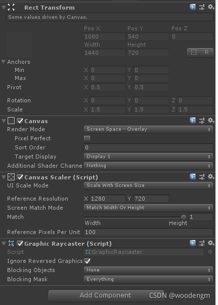
Task: Collapse the Canvas Scaler component section
Action: (x=4, y=177)
